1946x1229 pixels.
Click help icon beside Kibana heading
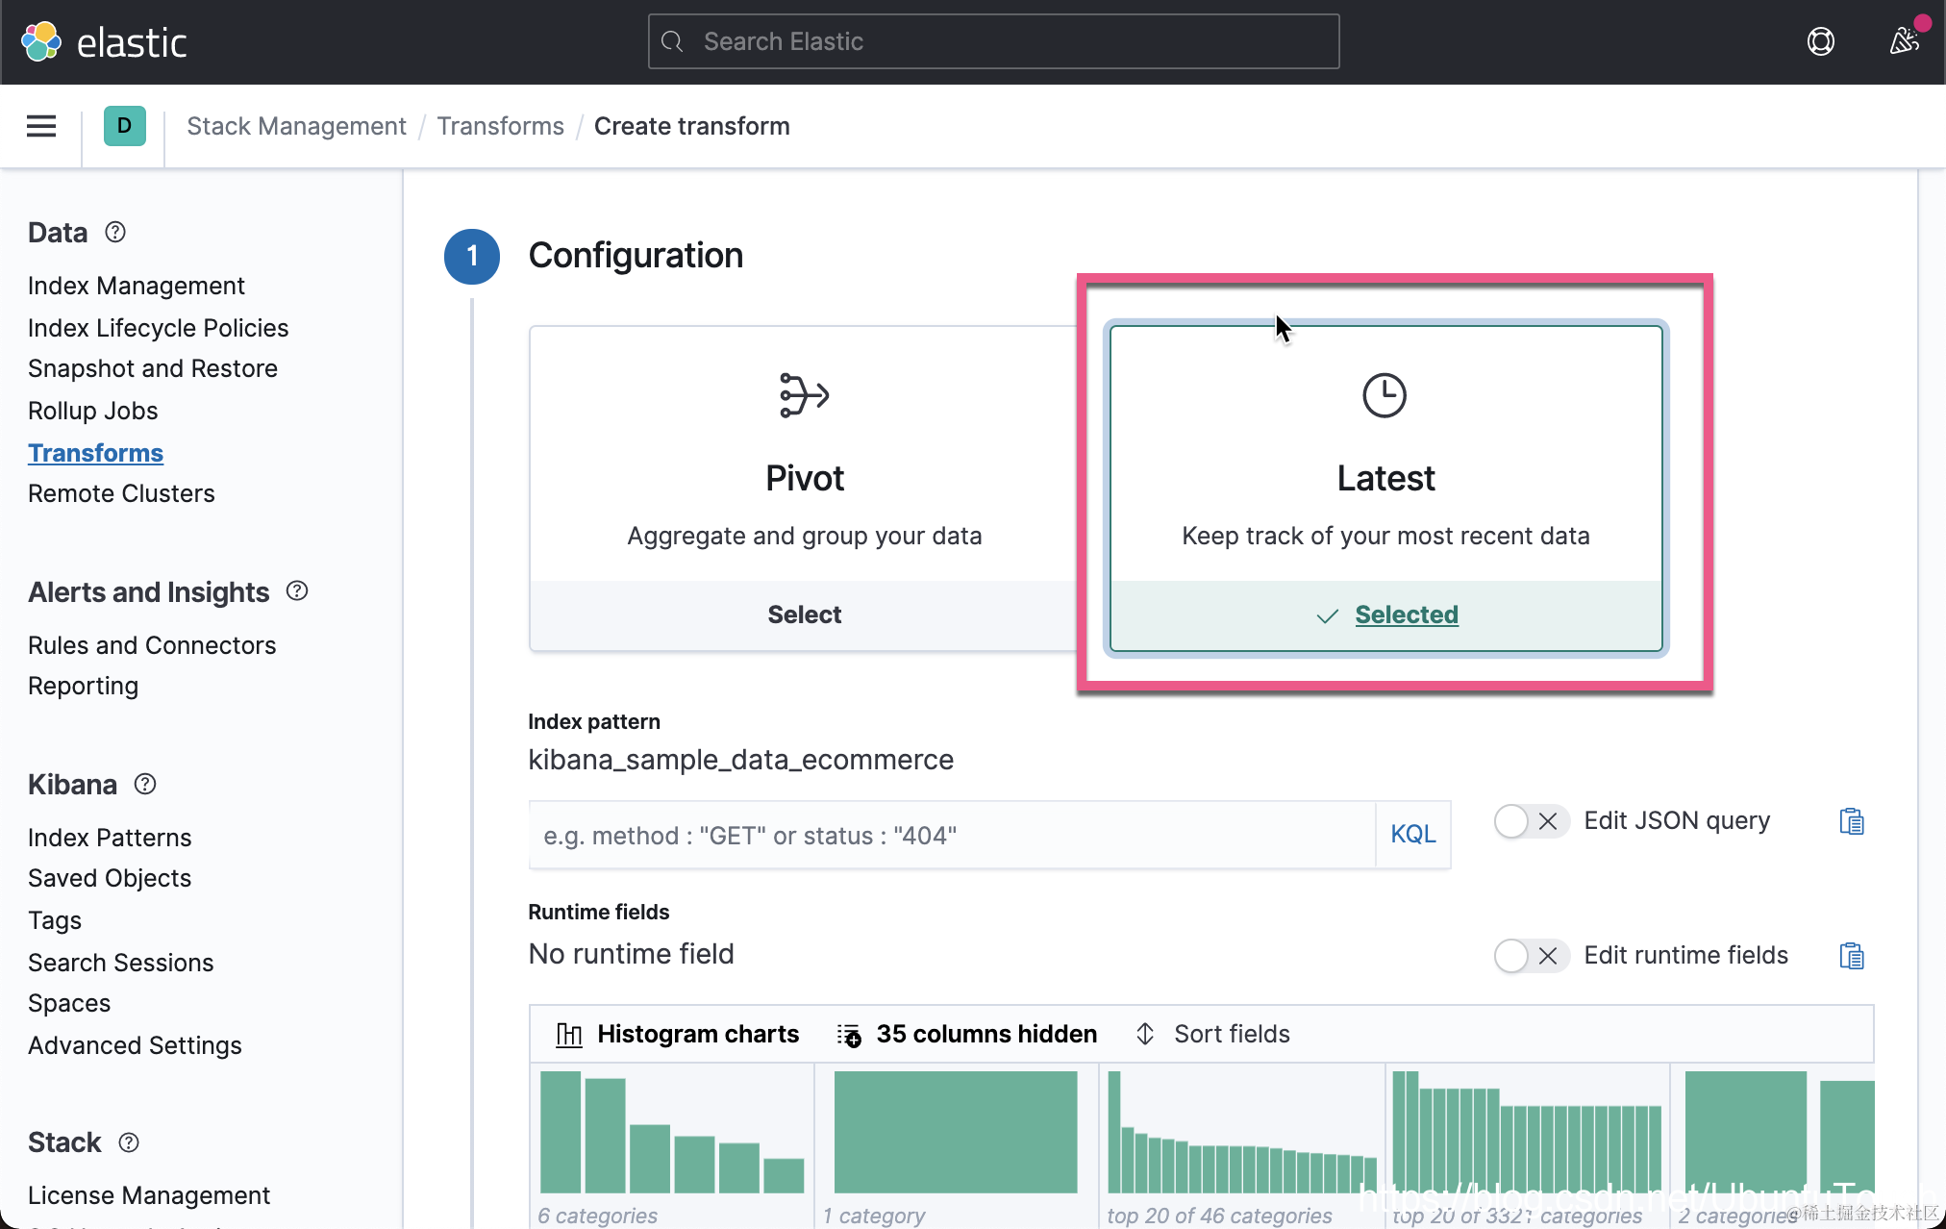tap(145, 784)
